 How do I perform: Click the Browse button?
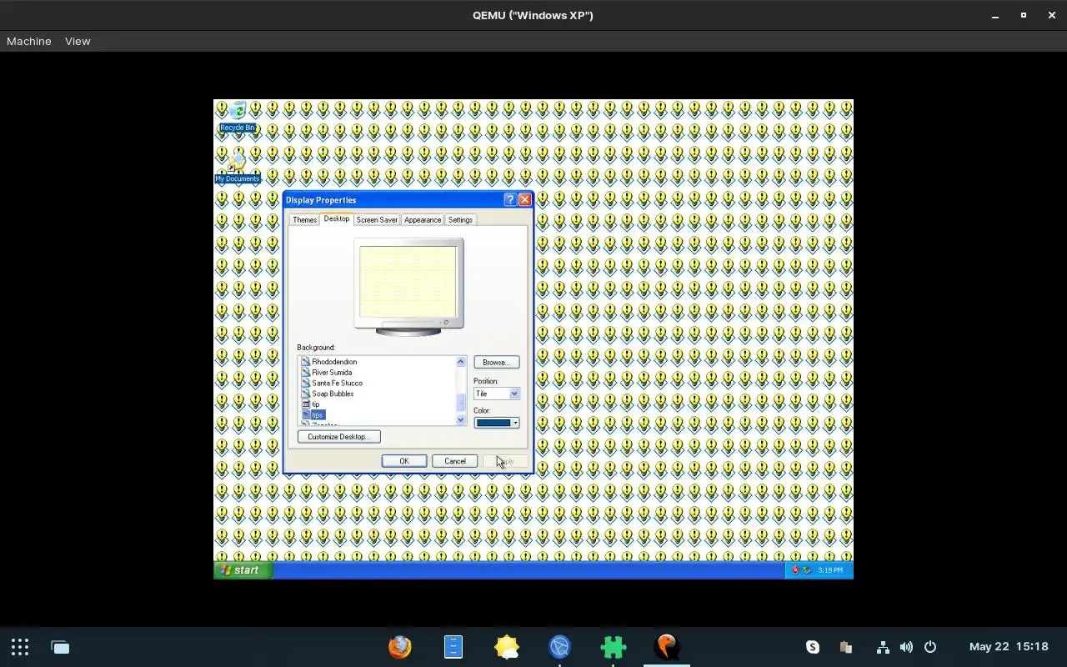496,363
